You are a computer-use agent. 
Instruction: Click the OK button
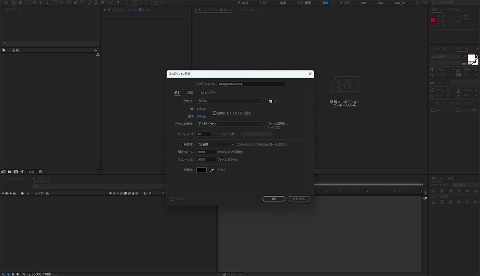(x=274, y=199)
